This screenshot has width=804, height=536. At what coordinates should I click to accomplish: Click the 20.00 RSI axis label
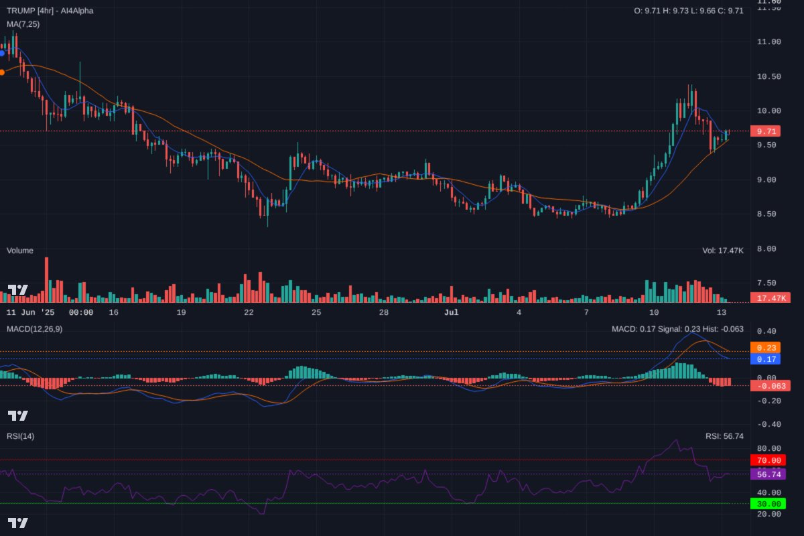pos(768,514)
